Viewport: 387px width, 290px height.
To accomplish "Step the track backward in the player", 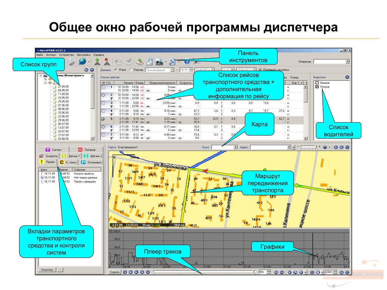I will [130, 272].
